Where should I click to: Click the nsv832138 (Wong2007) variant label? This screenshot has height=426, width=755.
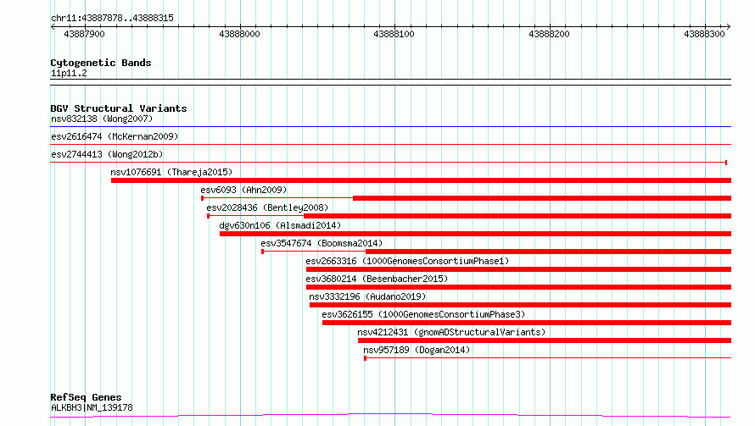click(102, 119)
